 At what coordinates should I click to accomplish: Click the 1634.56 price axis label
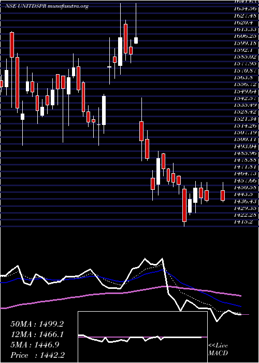(246, 9)
